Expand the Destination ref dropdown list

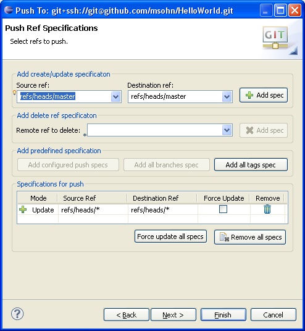(227, 97)
